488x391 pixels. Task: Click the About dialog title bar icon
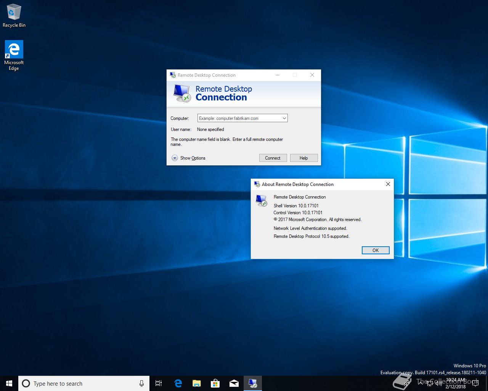pyautogui.click(x=257, y=184)
